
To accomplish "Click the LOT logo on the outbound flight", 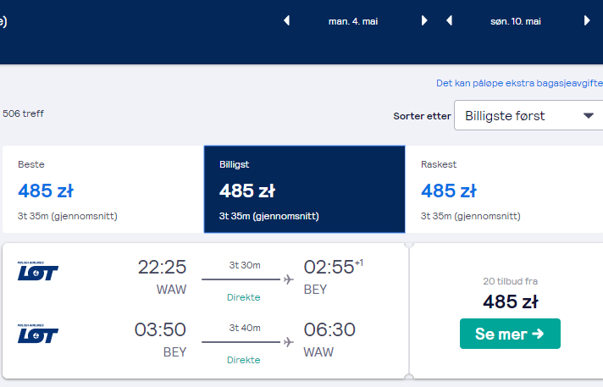I will pos(37,271).
